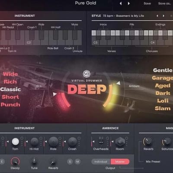The image size is (173, 173).
Task: Click the 'Choruses' style section label
Action: (152, 51)
